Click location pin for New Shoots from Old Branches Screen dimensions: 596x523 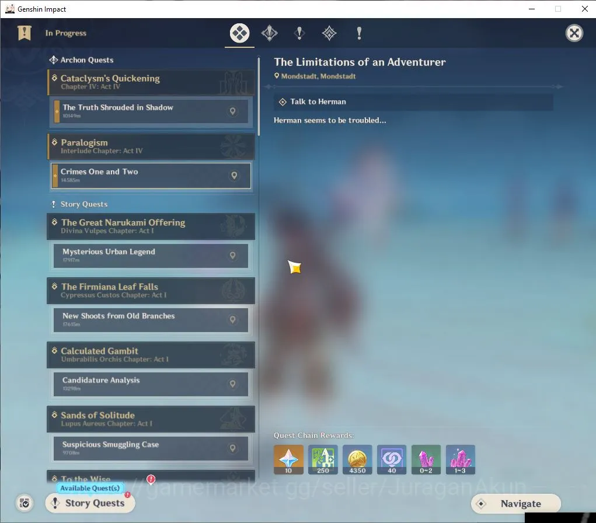[233, 320]
